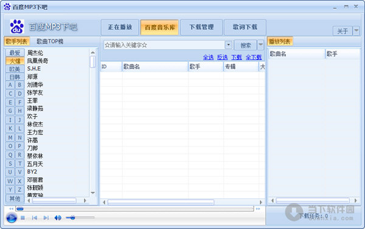Click the playback progress bar
Screen dimensions: 365x229
[134, 209]
